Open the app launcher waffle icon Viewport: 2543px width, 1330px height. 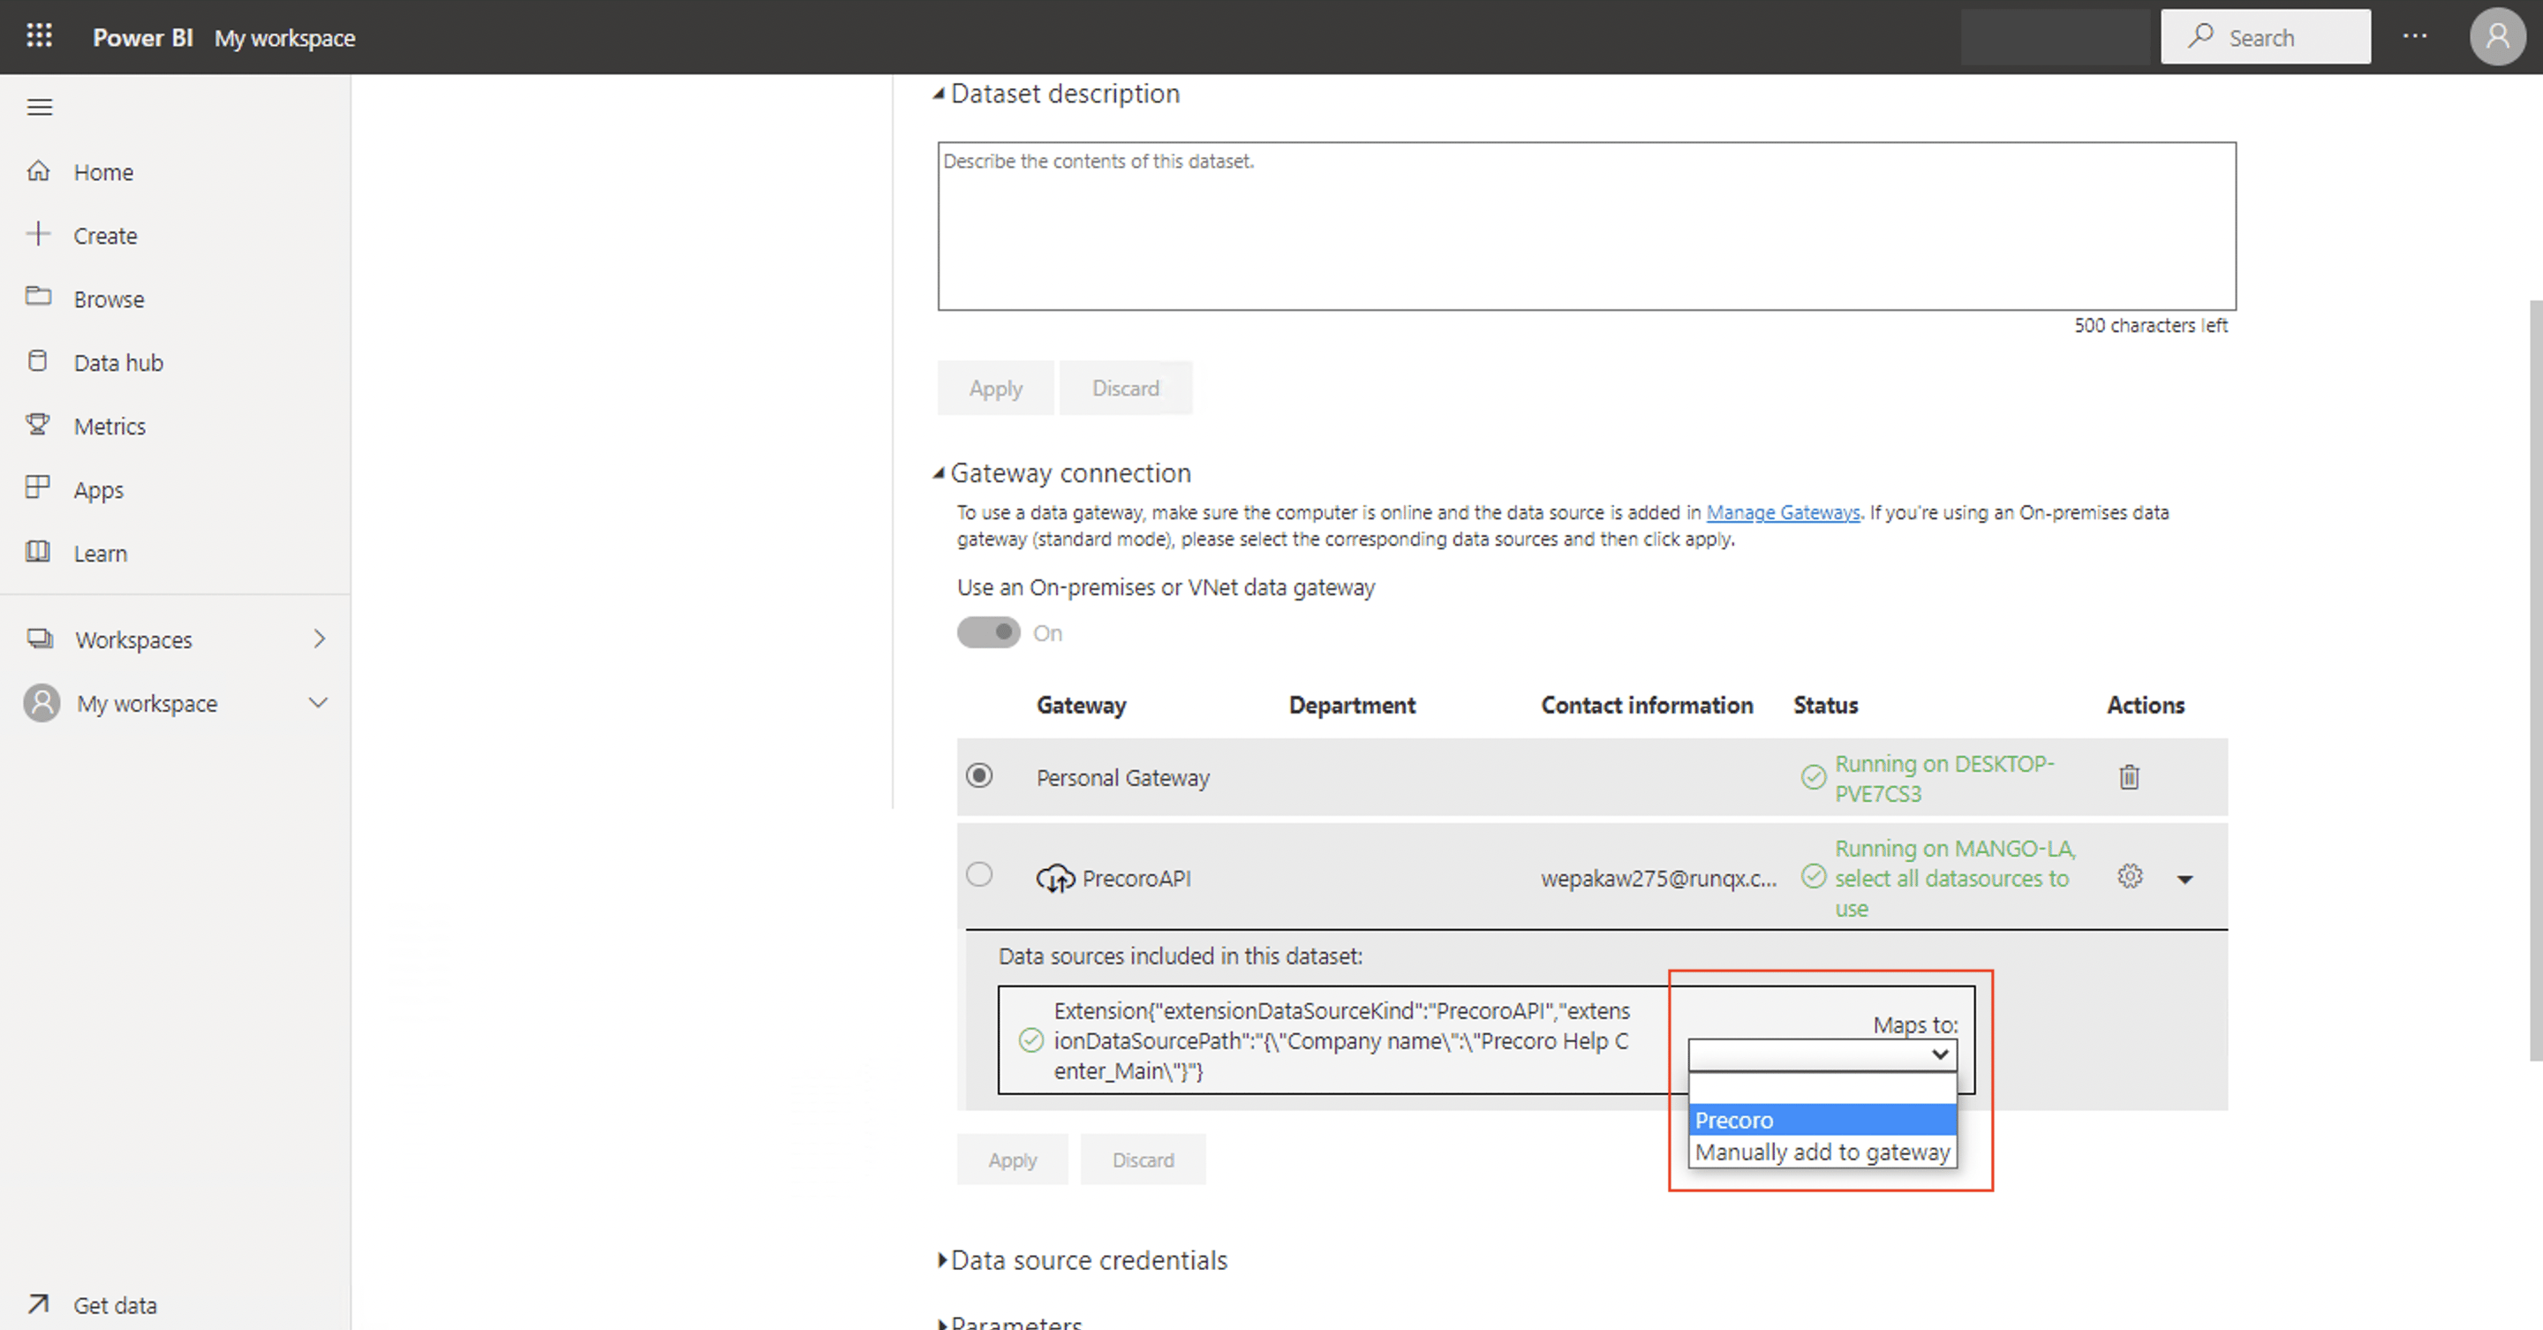point(39,35)
